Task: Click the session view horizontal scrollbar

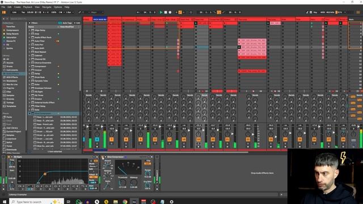Action: coord(171,152)
